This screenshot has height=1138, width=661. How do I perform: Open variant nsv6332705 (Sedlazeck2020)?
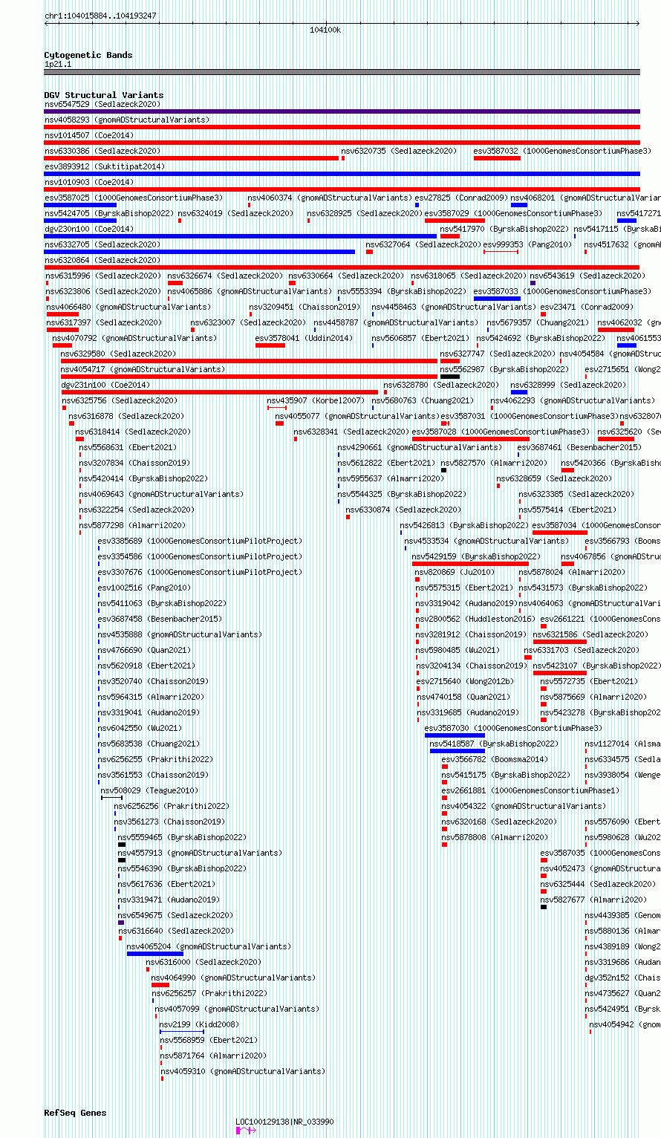[x=102, y=244]
